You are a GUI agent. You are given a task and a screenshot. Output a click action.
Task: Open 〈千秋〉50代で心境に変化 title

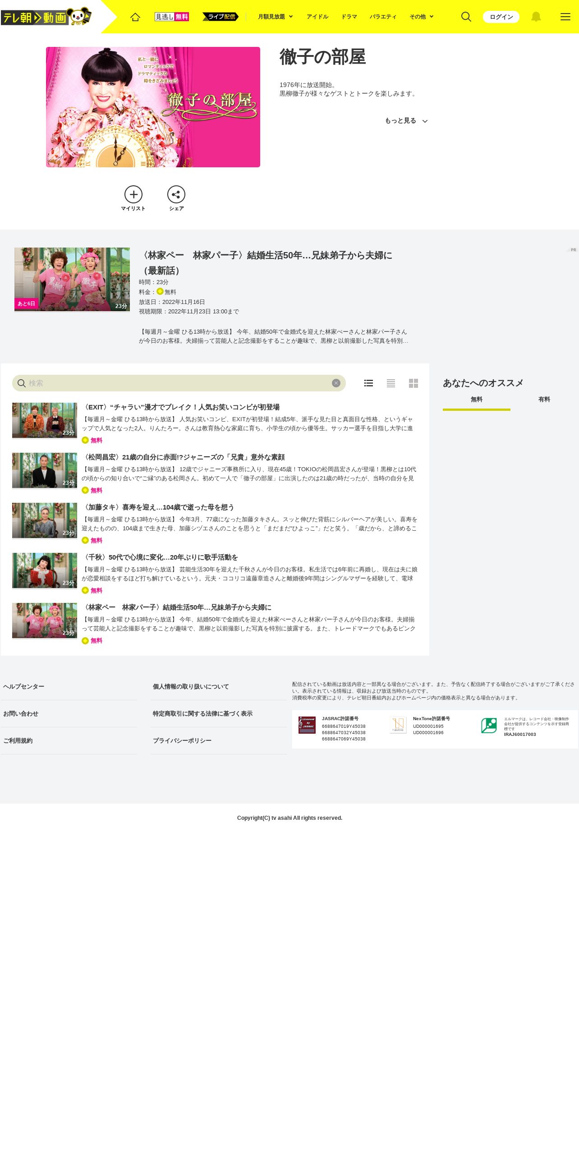click(x=160, y=557)
